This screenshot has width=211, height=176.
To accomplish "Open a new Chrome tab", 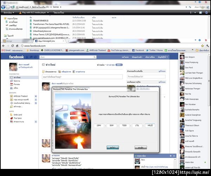I will (x=69, y=41).
